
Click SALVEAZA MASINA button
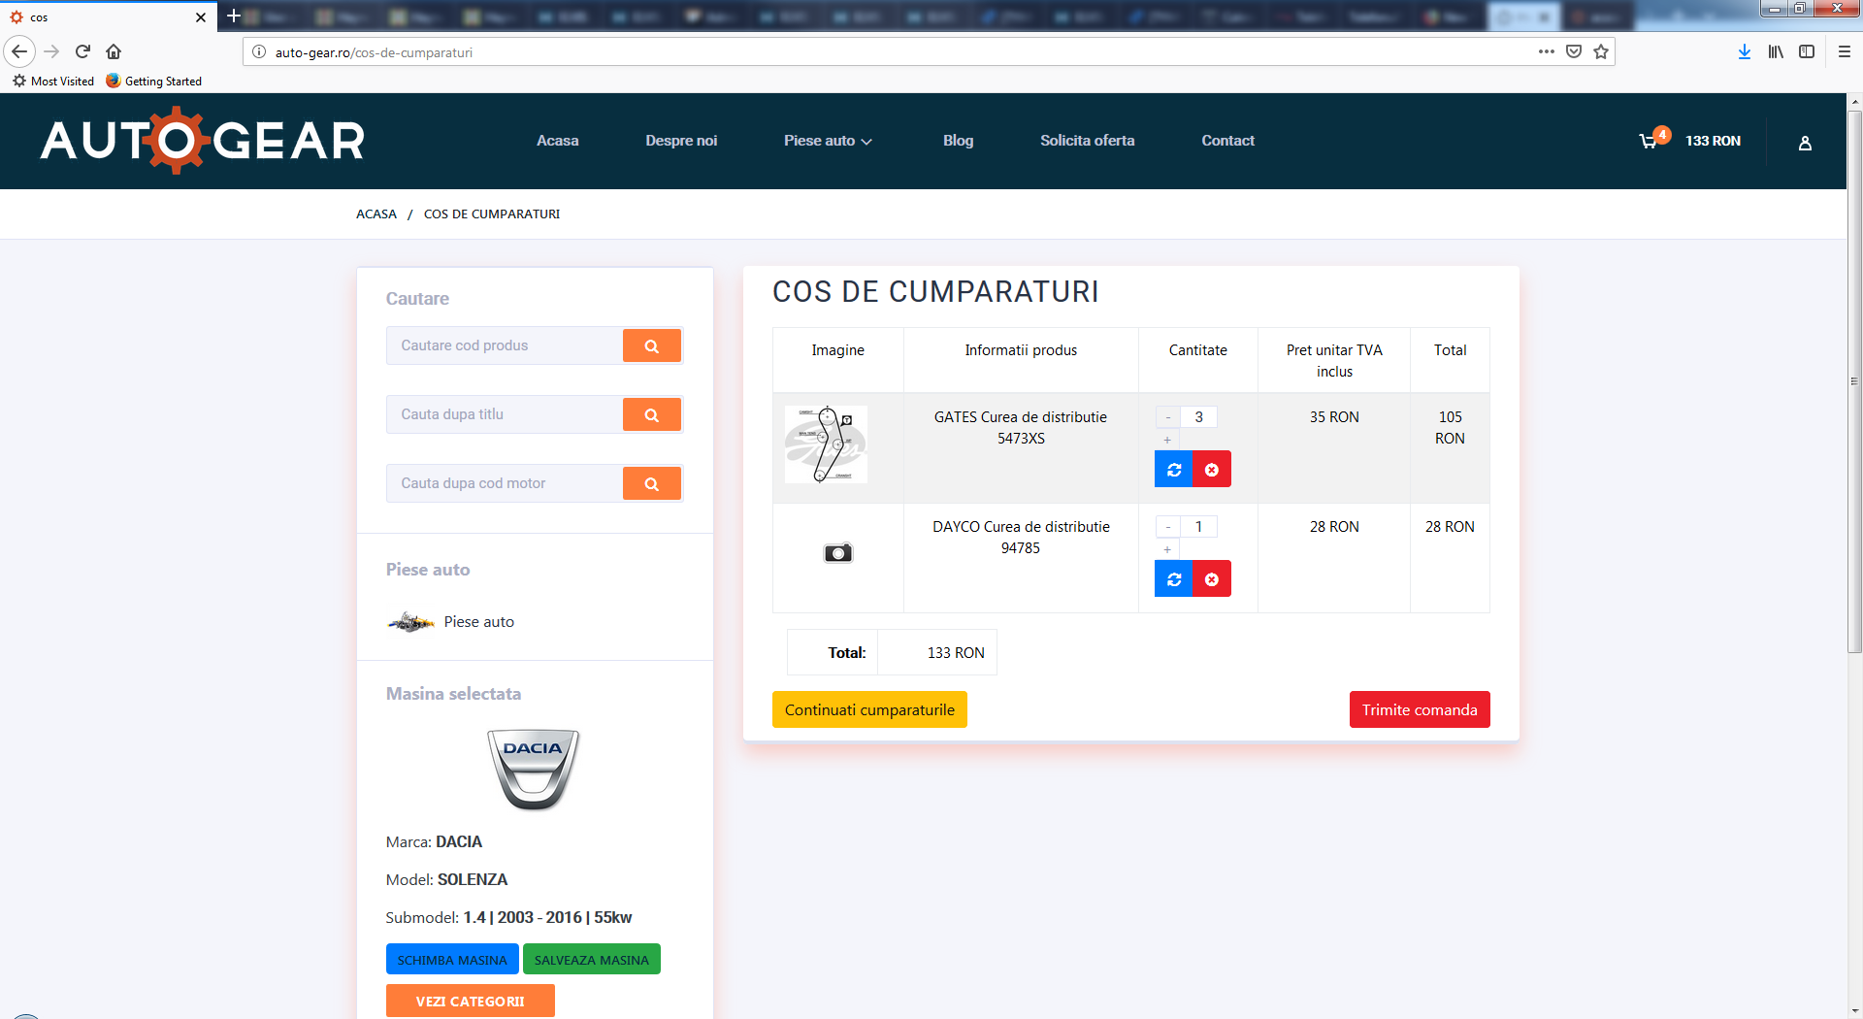(592, 960)
